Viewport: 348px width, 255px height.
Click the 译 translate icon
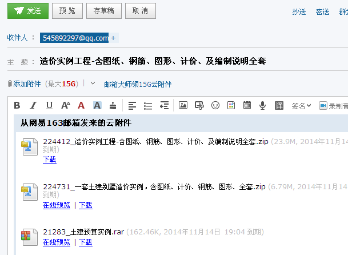279,105
